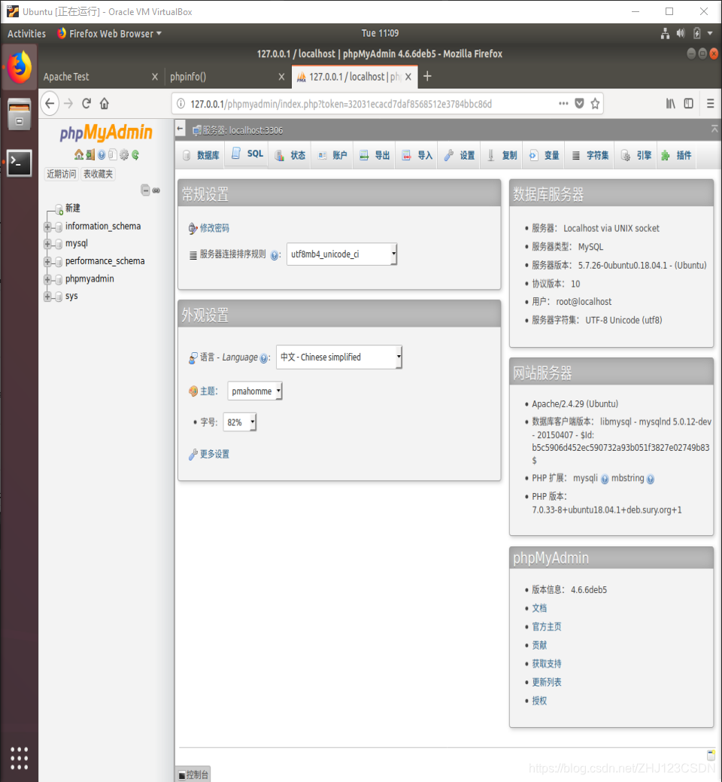Open theme dropdown showing pmahomme

(x=255, y=391)
